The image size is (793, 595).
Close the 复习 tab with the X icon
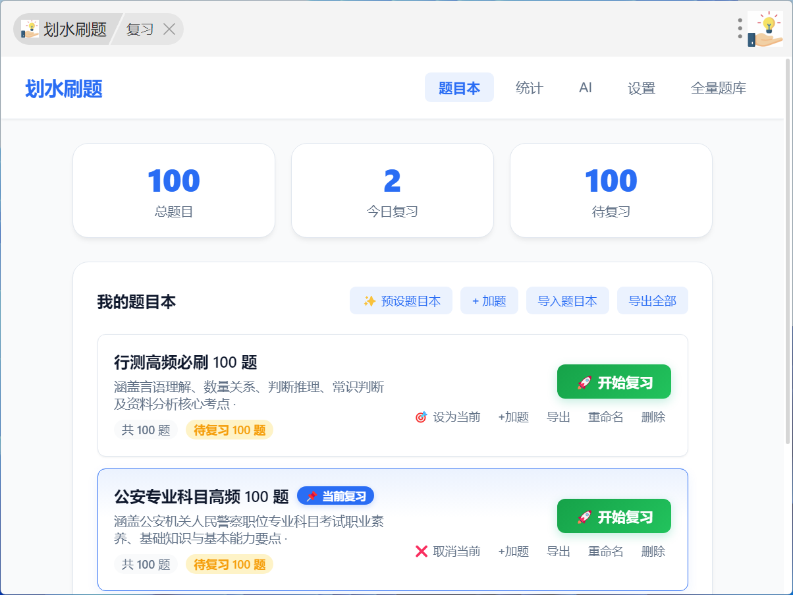[169, 29]
